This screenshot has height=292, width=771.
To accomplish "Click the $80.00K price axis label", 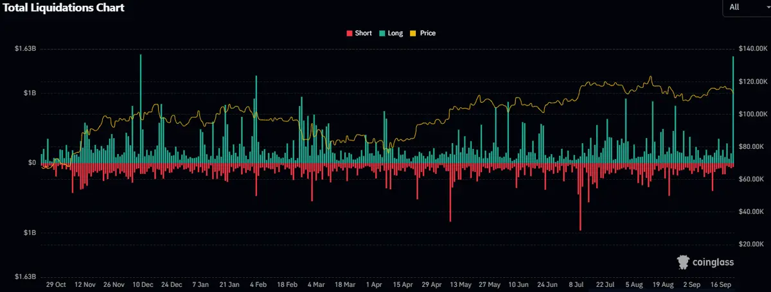I will [x=752, y=147].
